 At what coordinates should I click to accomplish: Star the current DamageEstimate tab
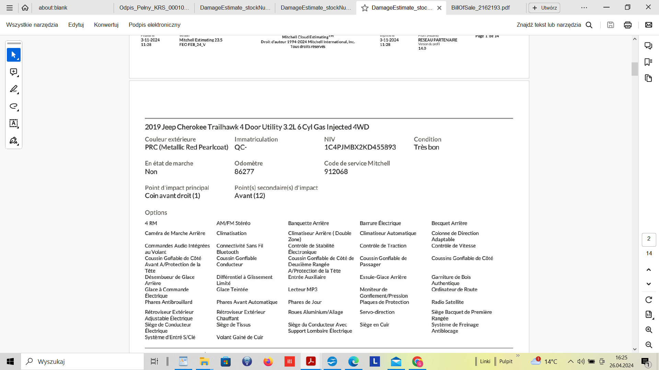coord(365,8)
